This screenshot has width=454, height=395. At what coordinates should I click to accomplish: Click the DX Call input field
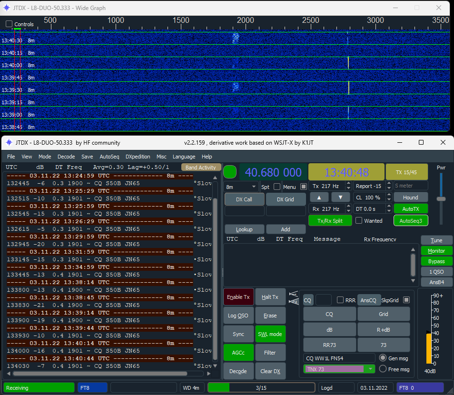pos(245,211)
